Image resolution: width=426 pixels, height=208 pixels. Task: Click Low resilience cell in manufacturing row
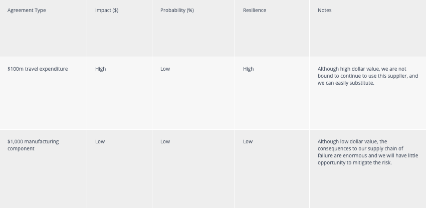pos(248,141)
